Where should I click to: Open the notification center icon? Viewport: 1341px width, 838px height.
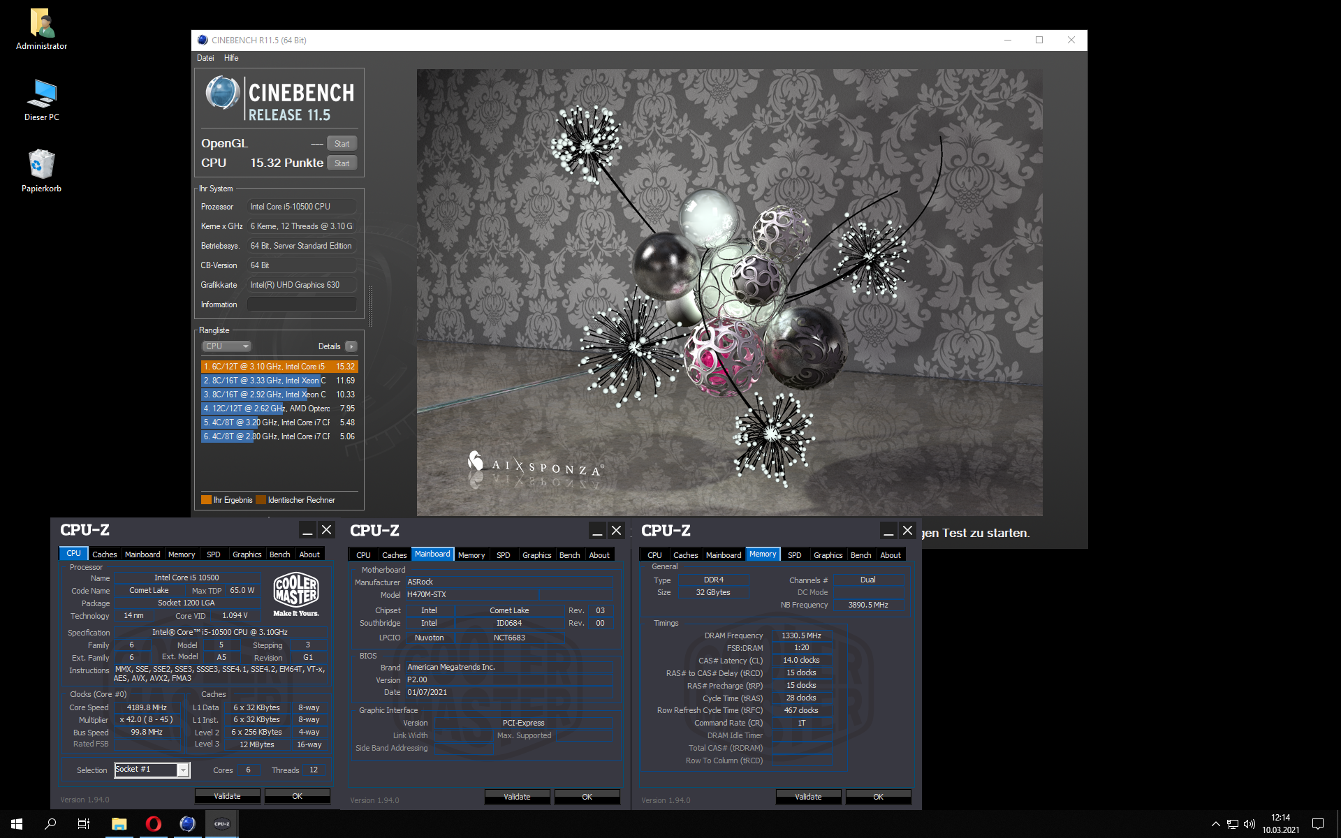[1318, 824]
